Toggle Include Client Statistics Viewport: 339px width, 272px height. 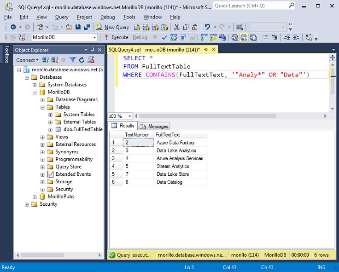[222, 37]
